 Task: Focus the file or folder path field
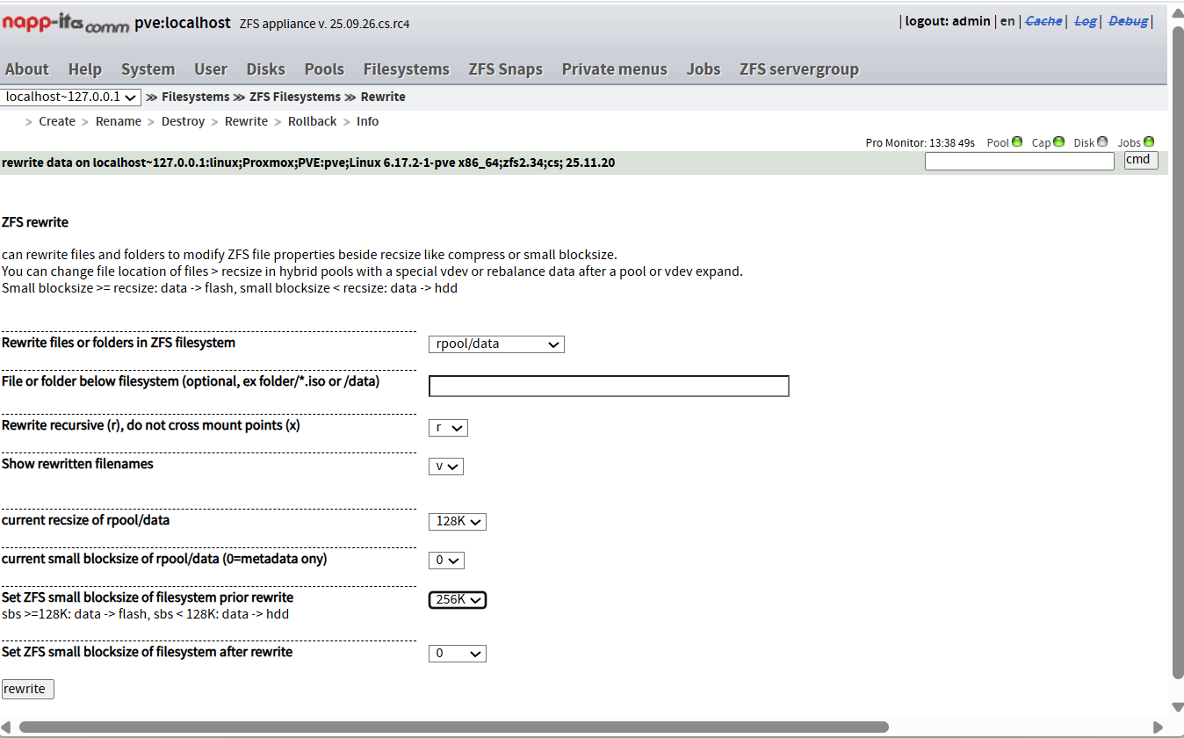click(609, 387)
